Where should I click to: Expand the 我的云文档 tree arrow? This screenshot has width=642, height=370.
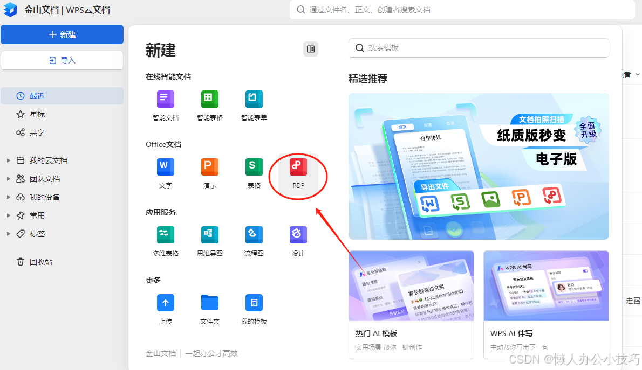(8, 160)
